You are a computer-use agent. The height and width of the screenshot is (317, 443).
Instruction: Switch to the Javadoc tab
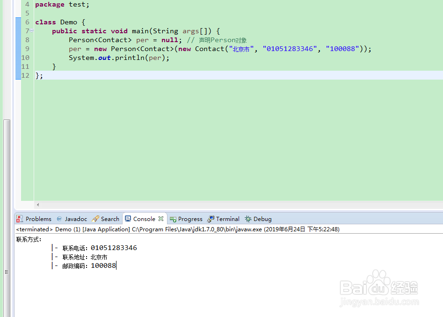72,219
